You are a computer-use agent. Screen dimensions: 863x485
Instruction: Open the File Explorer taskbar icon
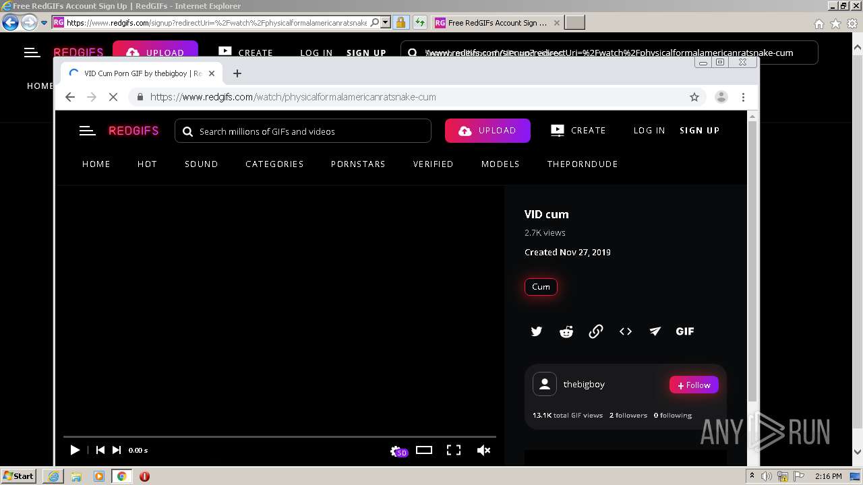[76, 476]
